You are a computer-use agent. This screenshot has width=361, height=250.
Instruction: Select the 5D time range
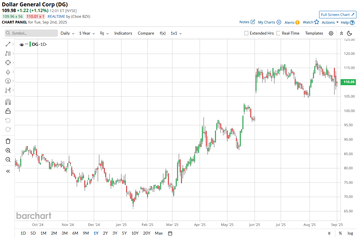click(x=33, y=233)
